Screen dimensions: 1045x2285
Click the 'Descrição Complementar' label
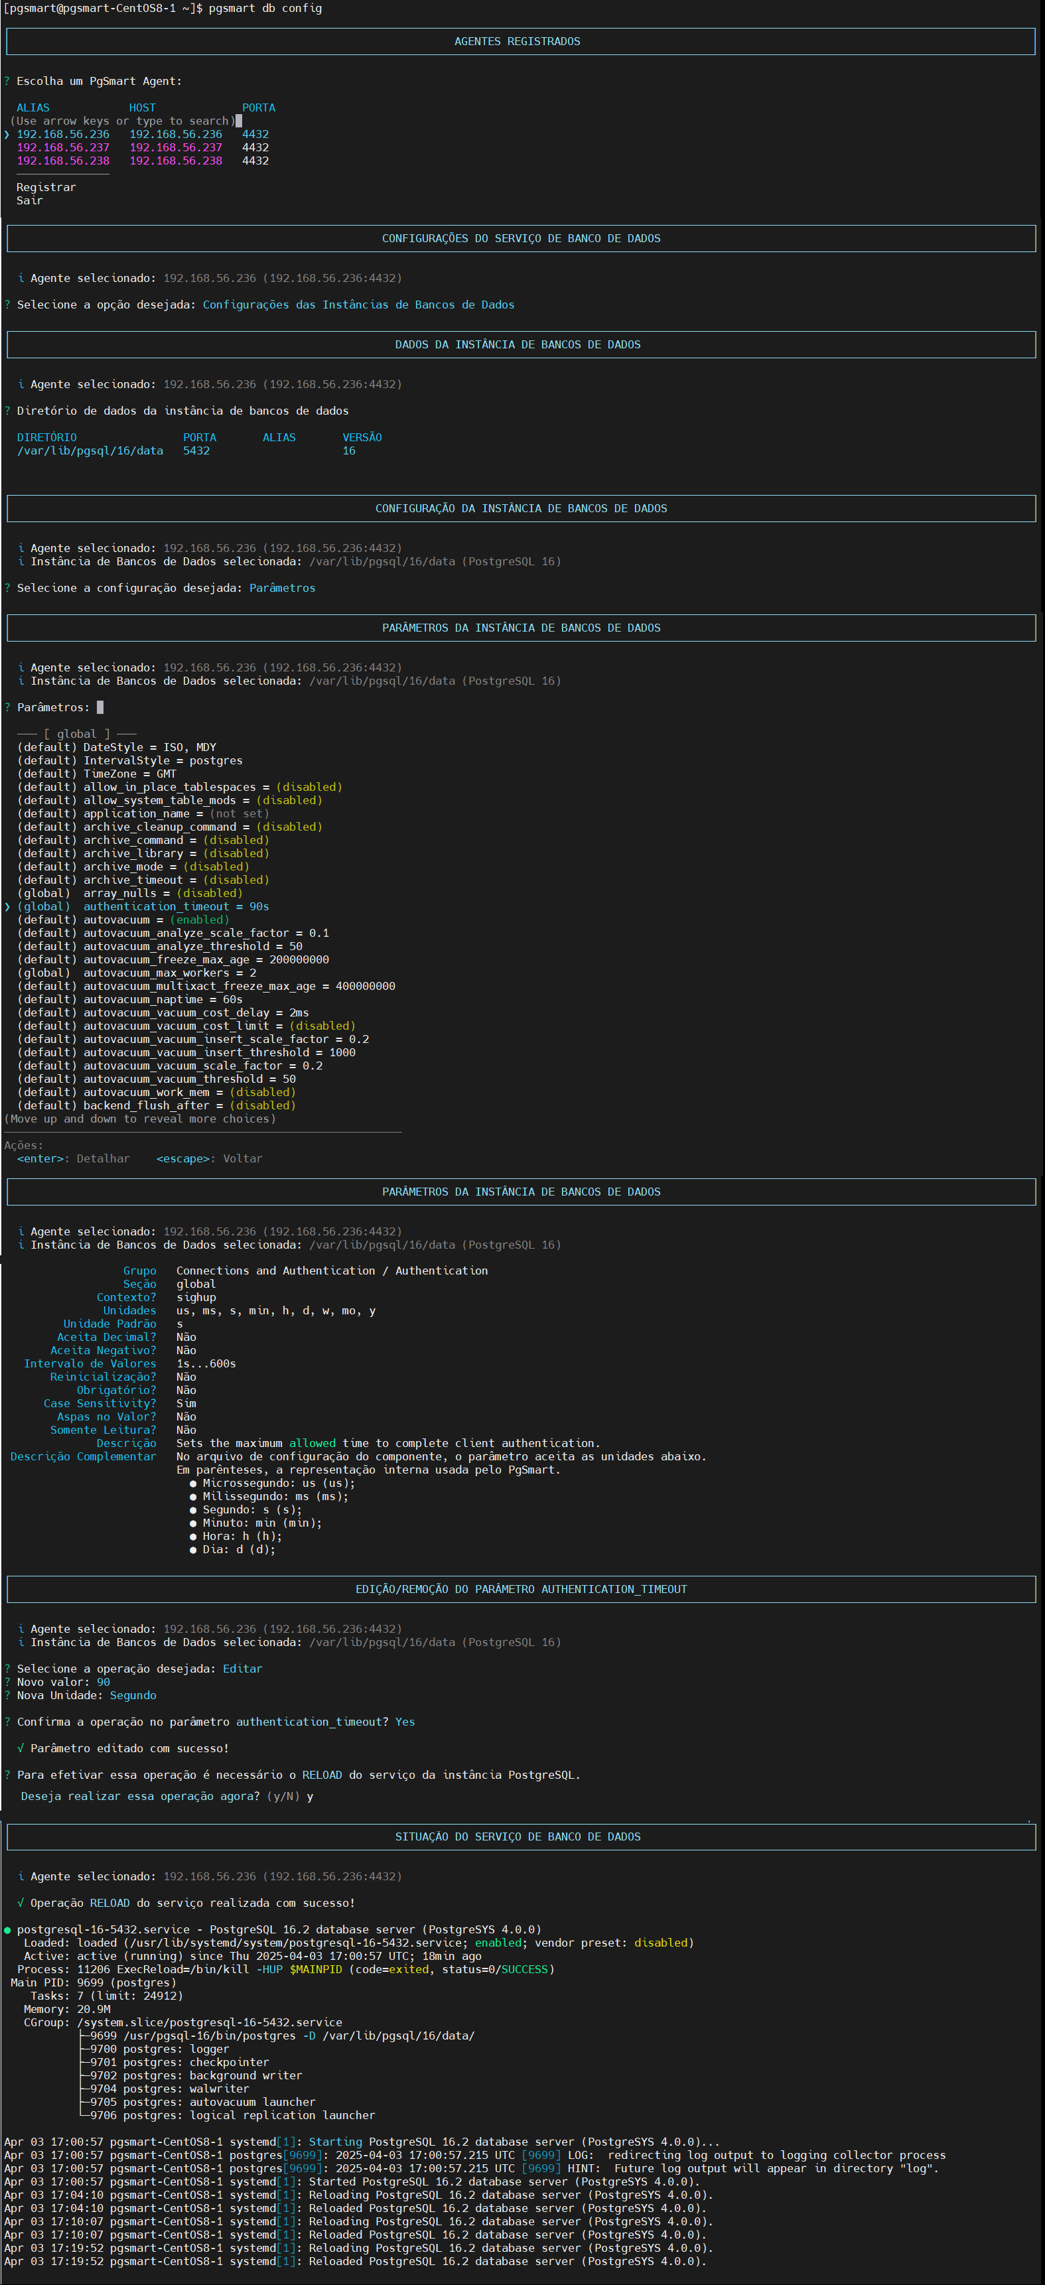82,1458
